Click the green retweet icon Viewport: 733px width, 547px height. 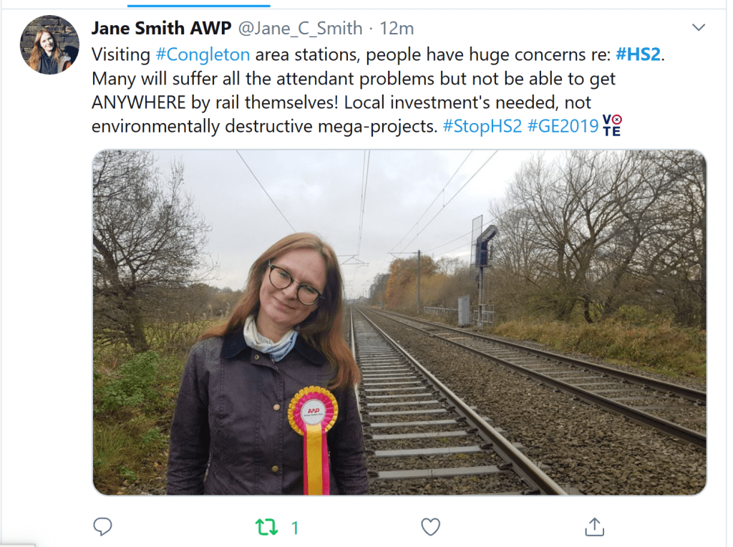tap(266, 528)
